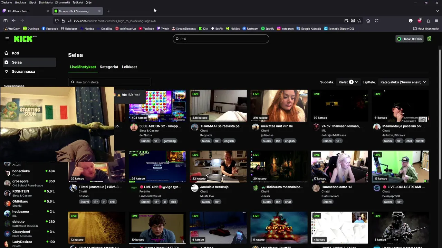Open the Kick hamburger menu
The image size is (442, 248).
pos(7,39)
